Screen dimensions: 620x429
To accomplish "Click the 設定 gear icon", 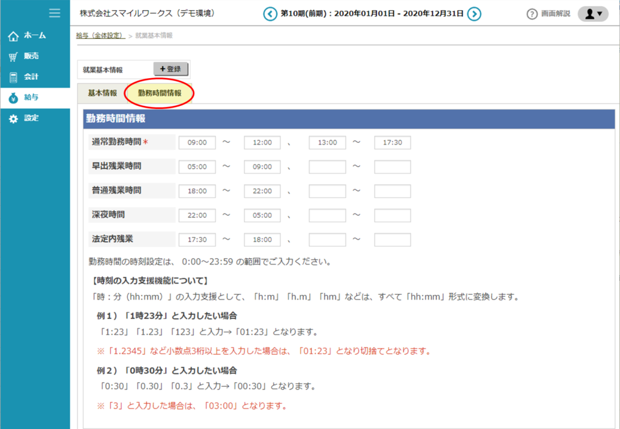I will click(x=13, y=119).
